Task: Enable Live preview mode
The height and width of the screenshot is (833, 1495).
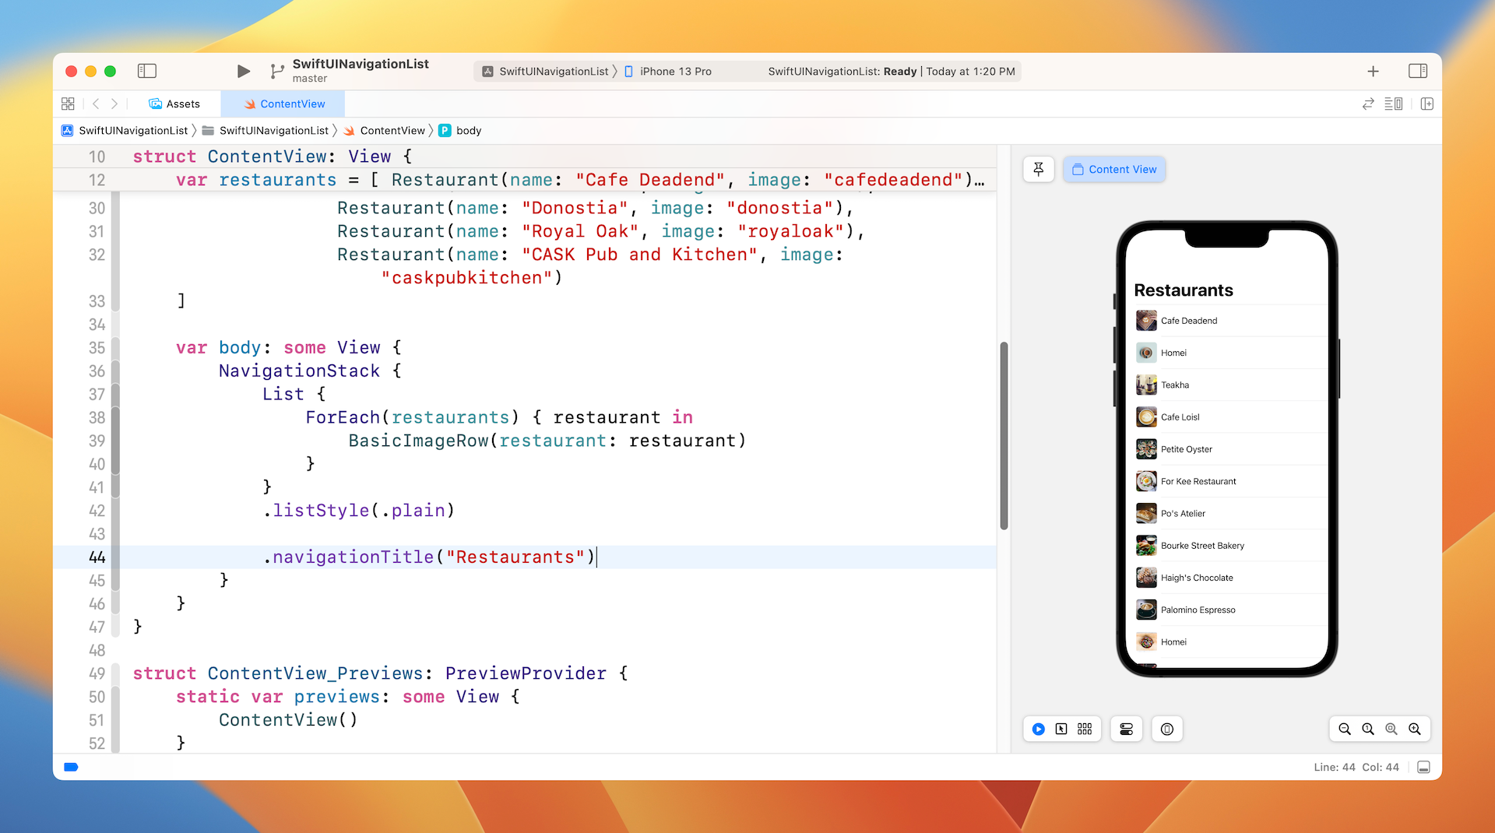Action: coord(1039,729)
